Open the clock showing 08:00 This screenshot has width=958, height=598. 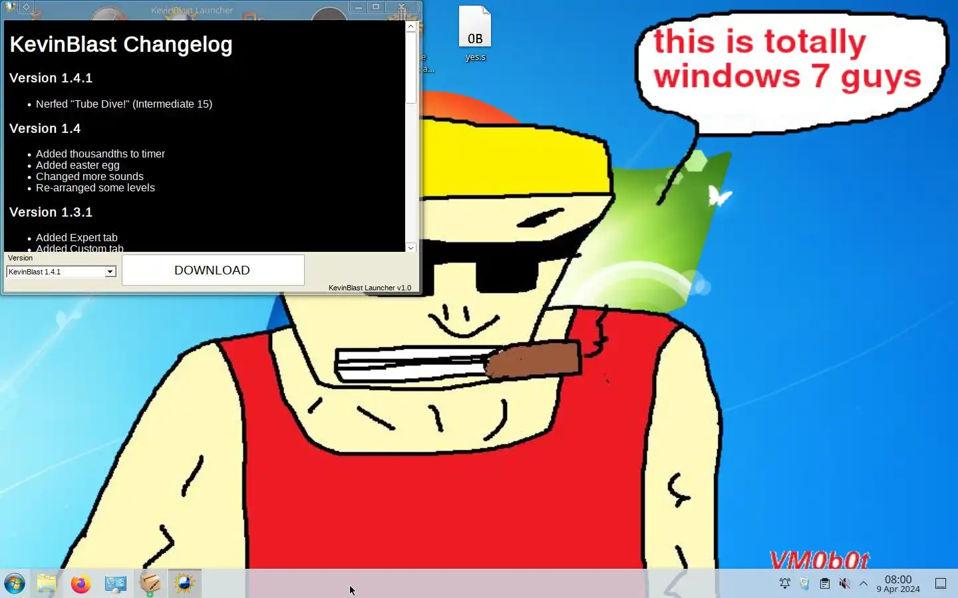click(898, 584)
